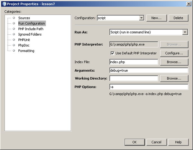Image resolution: width=193 pixels, height=150 pixels.
Task: Focus the PHP Options text field
Action: click(149, 87)
